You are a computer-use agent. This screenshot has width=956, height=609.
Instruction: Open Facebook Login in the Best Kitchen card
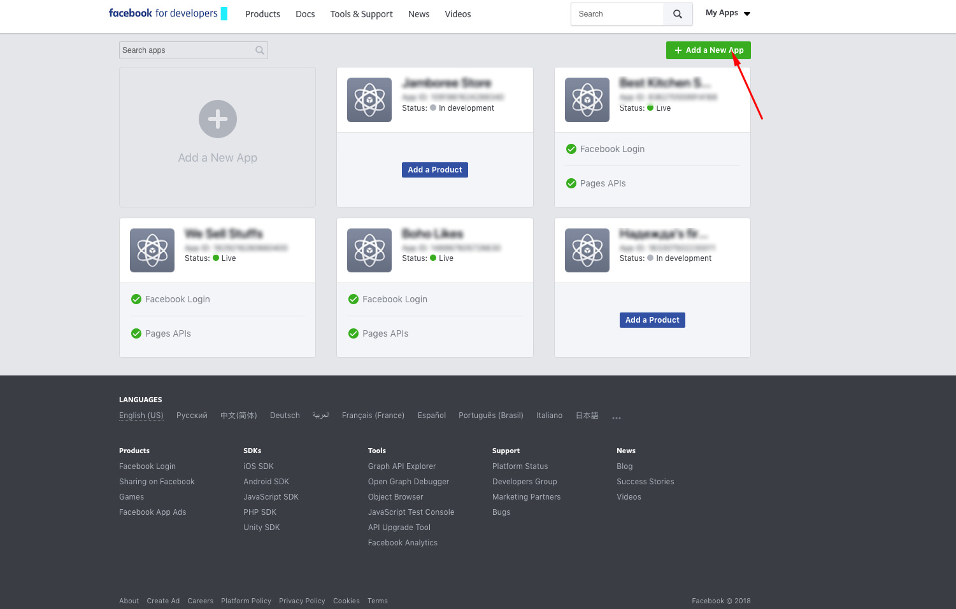pyautogui.click(x=612, y=149)
